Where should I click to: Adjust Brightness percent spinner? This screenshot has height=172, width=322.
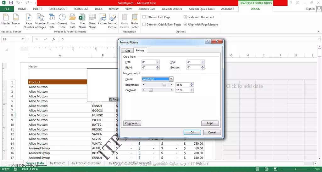[192, 84]
